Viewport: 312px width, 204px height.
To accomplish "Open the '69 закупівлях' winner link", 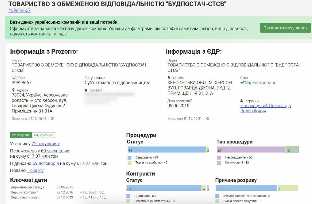I will [55, 151].
